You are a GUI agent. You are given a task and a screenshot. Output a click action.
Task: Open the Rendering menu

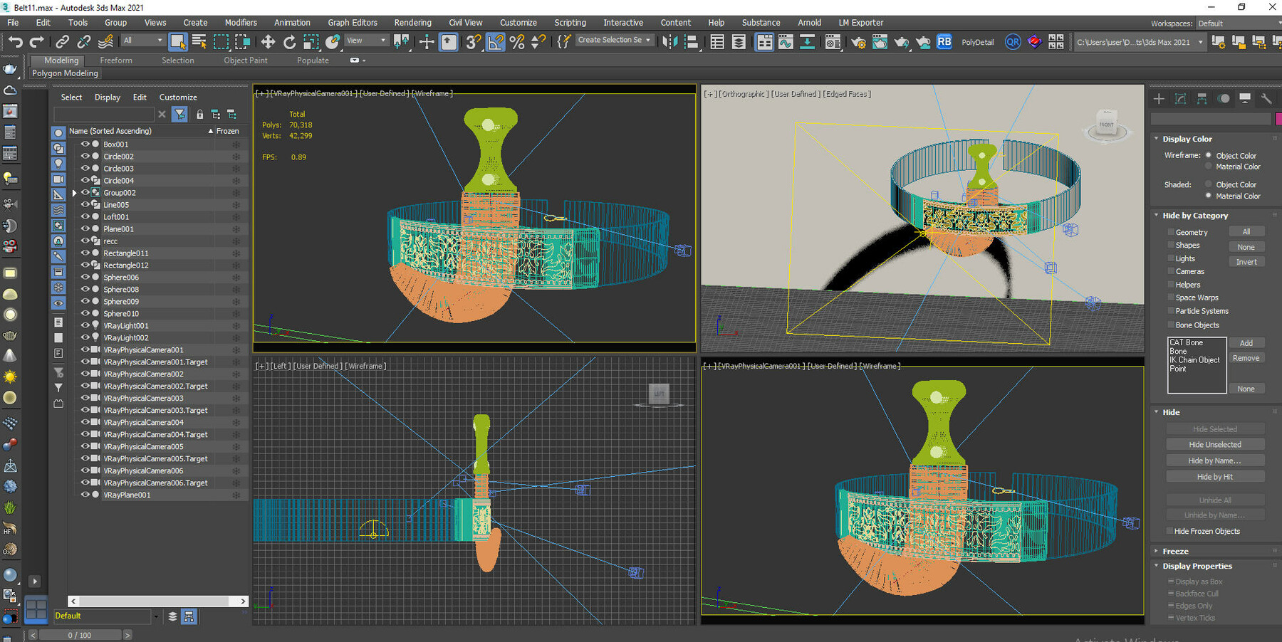[x=413, y=22]
